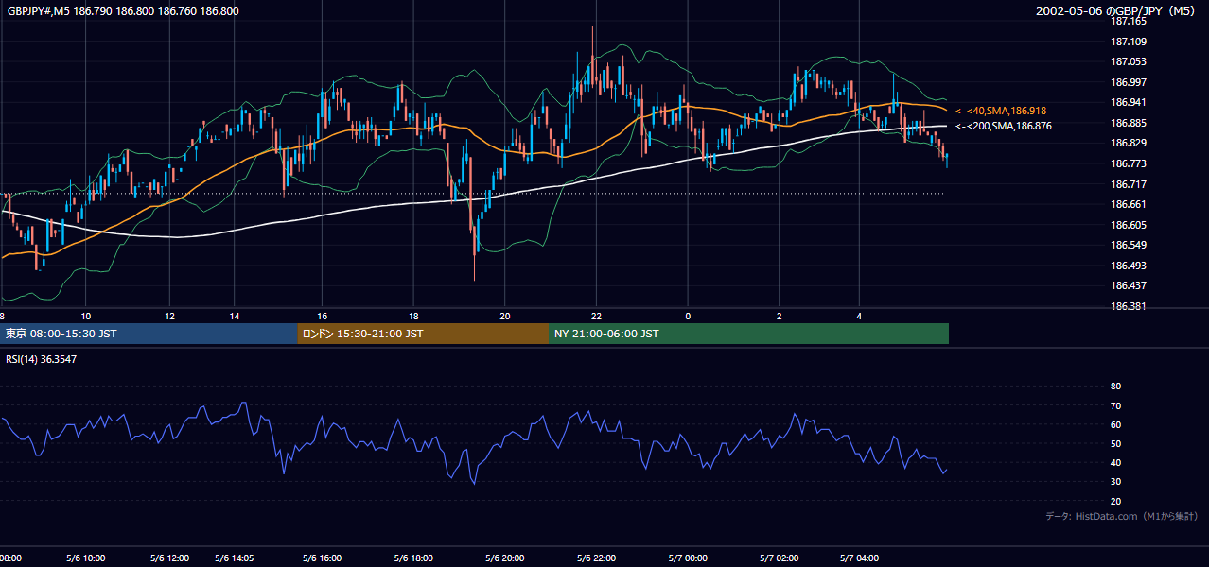This screenshot has width=1209, height=567.
Task: Click the RSI scale value 70
Action: 1115,405
